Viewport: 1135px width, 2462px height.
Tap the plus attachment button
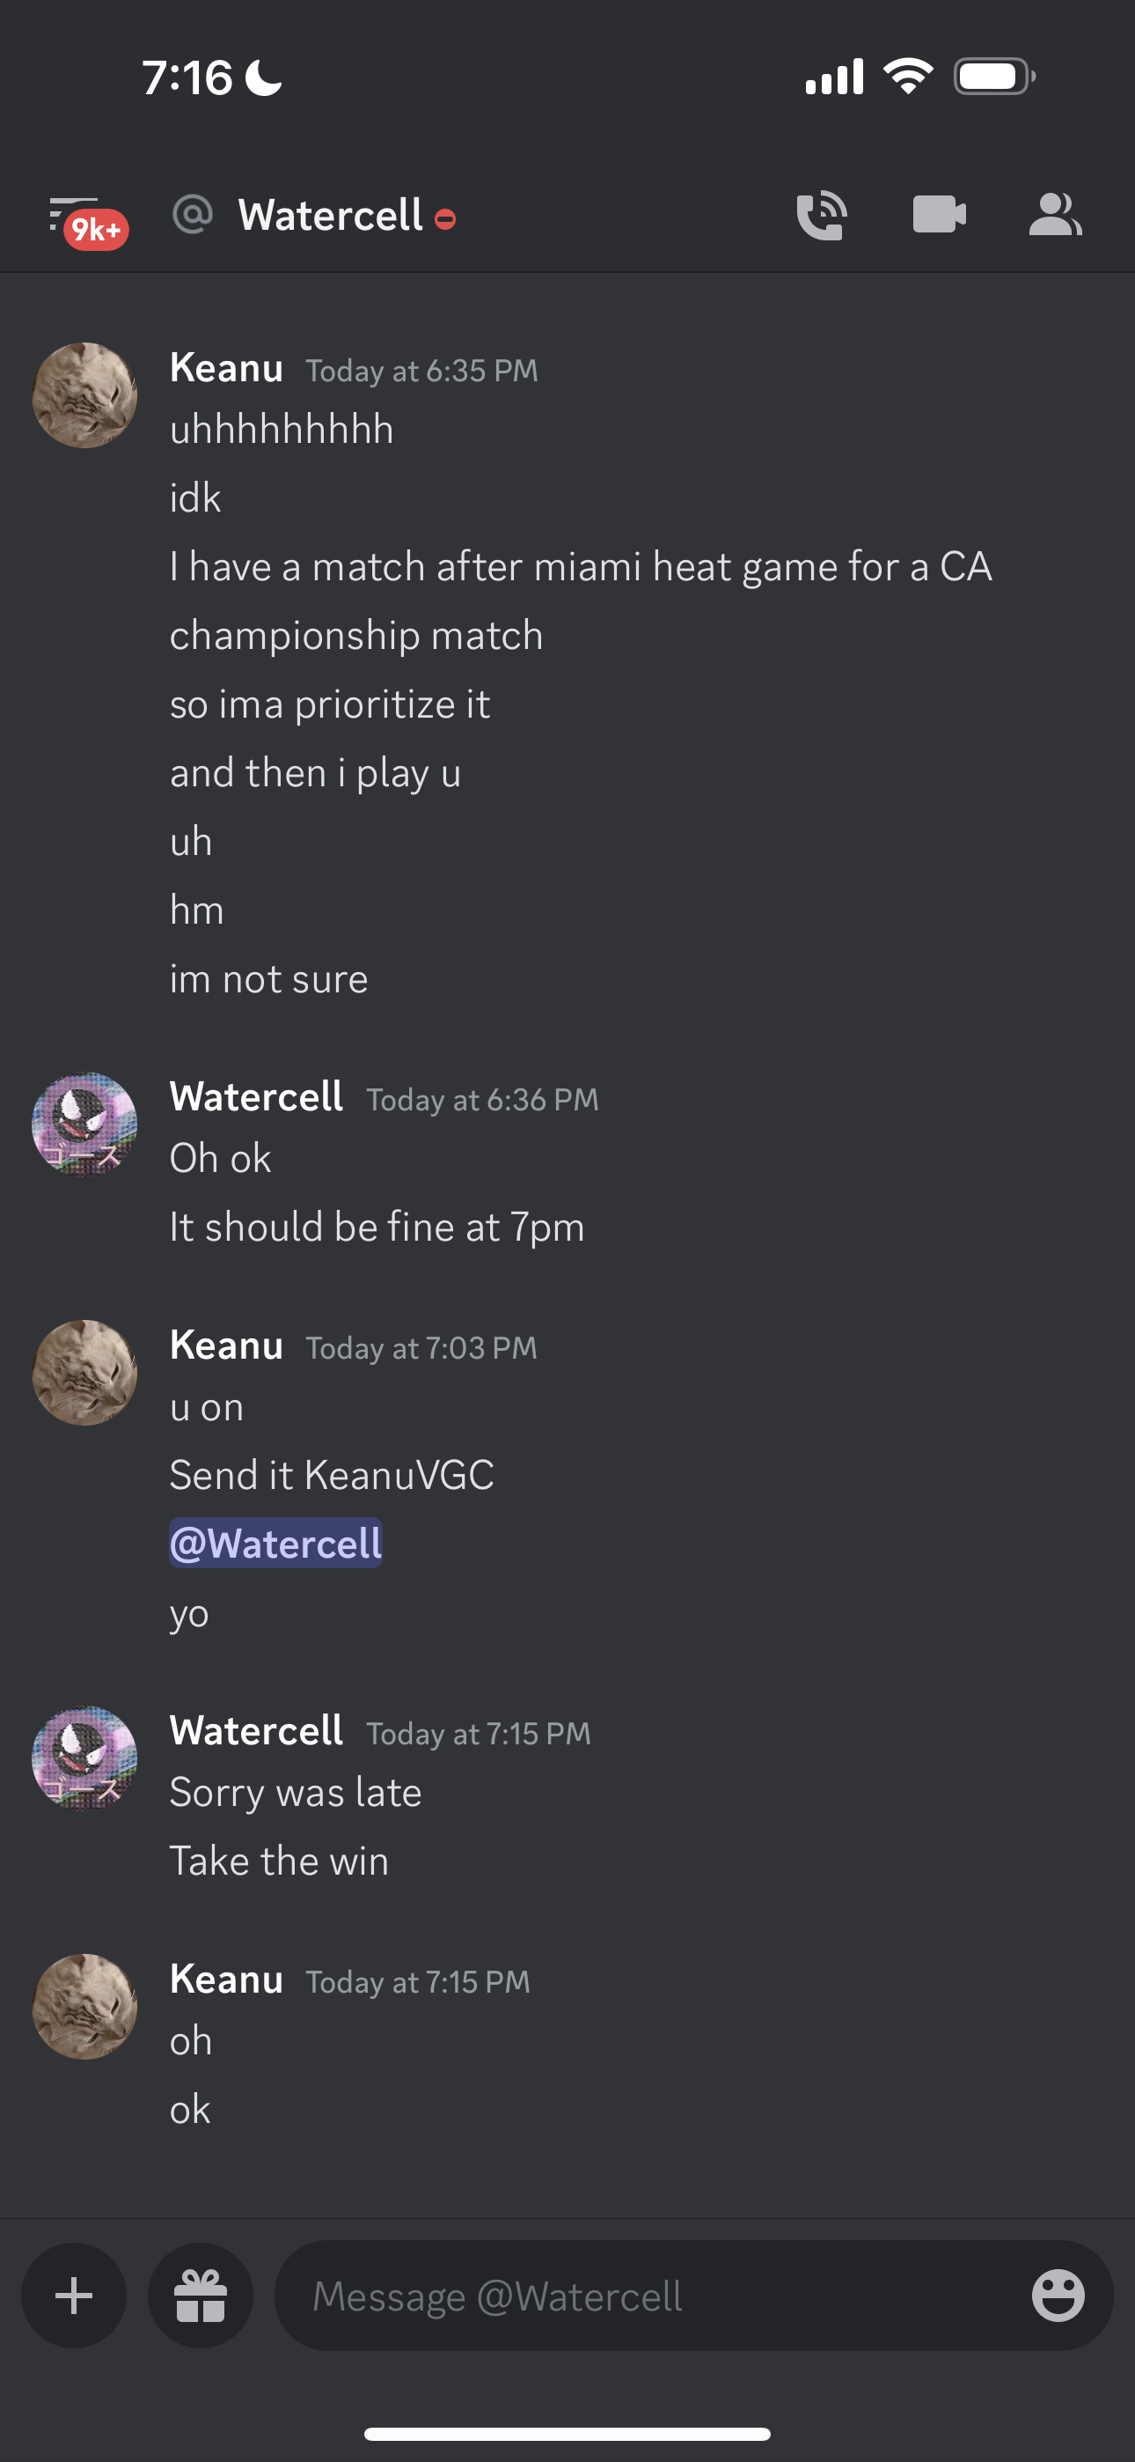click(x=75, y=2296)
